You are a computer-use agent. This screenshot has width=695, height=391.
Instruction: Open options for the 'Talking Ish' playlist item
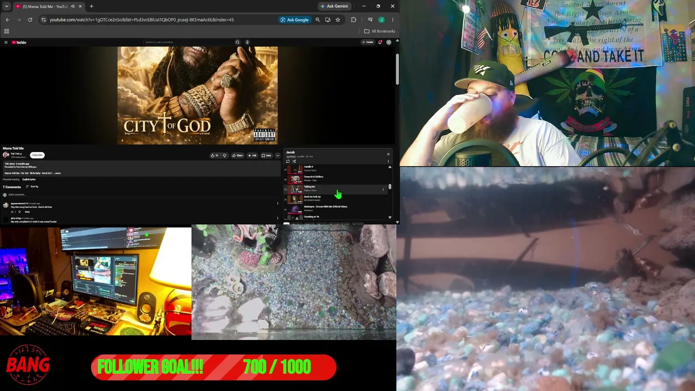[383, 190]
